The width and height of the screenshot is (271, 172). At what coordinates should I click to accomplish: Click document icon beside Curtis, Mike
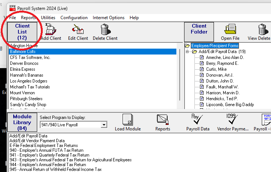[x=202, y=69]
